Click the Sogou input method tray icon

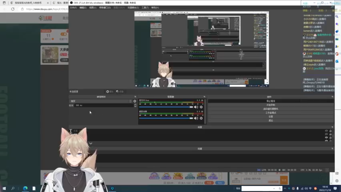tap(315, 189)
